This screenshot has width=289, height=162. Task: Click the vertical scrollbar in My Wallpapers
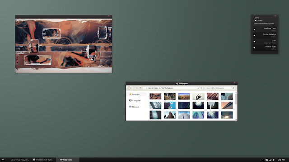point(236,106)
